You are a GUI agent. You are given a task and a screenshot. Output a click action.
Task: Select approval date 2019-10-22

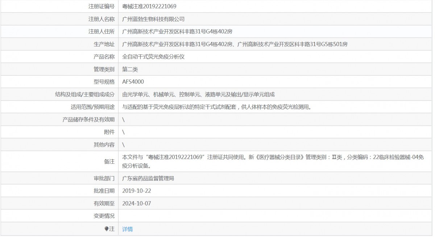point(136,191)
